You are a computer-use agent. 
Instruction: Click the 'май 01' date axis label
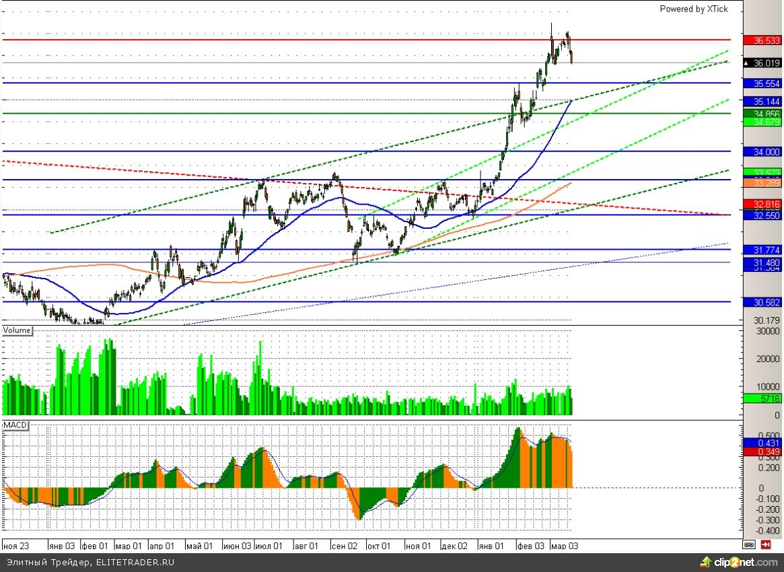199,546
